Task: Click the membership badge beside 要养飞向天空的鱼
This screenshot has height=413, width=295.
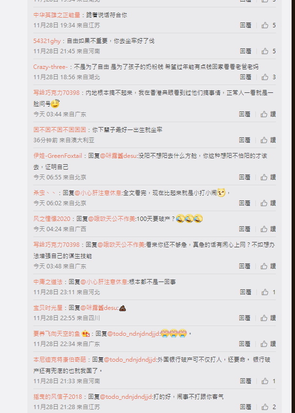Action: pos(86,334)
